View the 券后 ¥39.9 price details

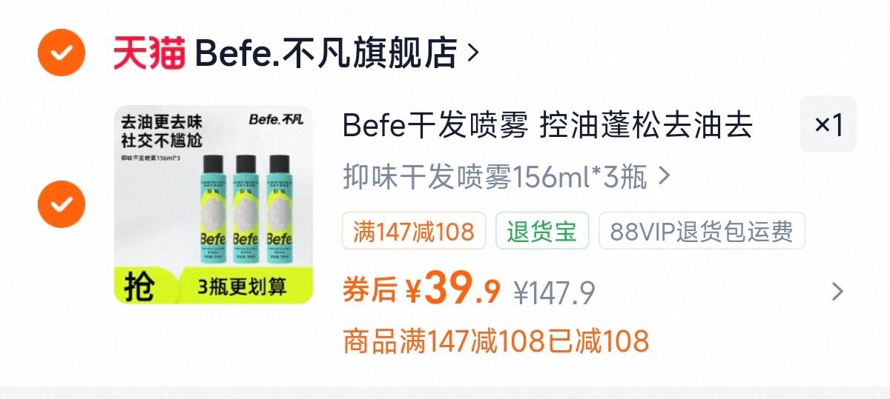click(x=421, y=292)
